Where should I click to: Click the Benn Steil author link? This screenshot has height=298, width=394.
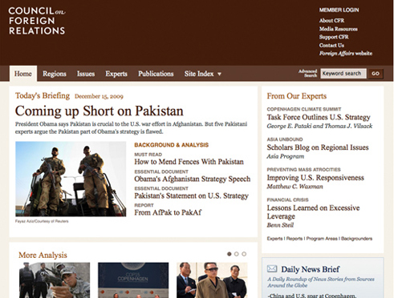280,225
